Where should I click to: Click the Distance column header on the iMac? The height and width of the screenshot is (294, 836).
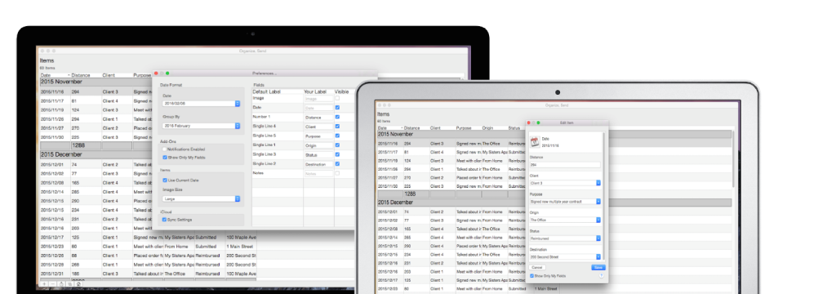81,75
